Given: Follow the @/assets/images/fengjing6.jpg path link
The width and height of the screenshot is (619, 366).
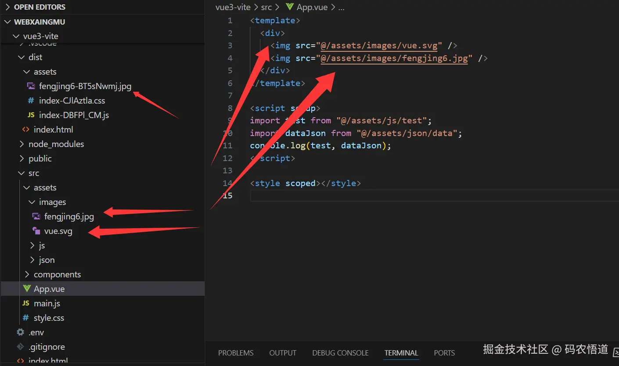Looking at the screenshot, I should click(x=394, y=58).
